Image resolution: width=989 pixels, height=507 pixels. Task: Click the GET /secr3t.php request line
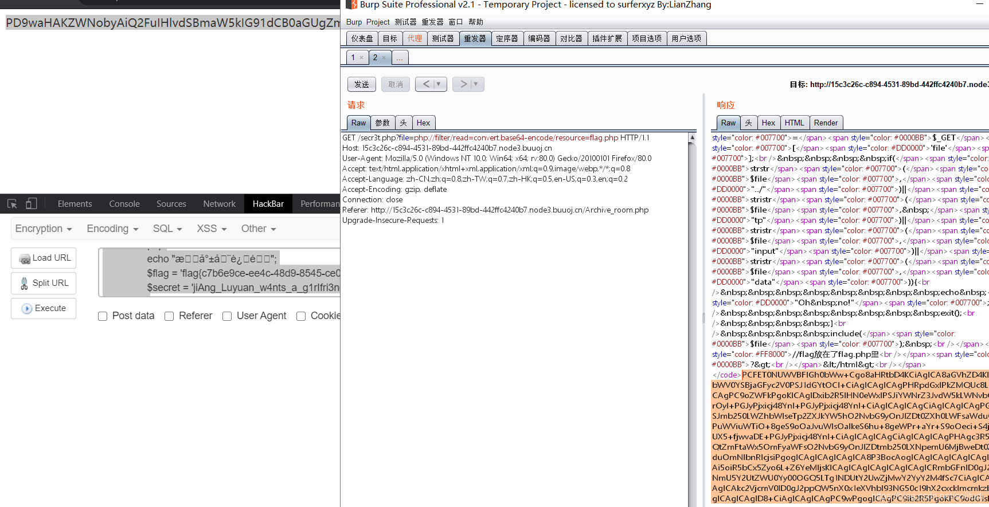click(x=496, y=138)
